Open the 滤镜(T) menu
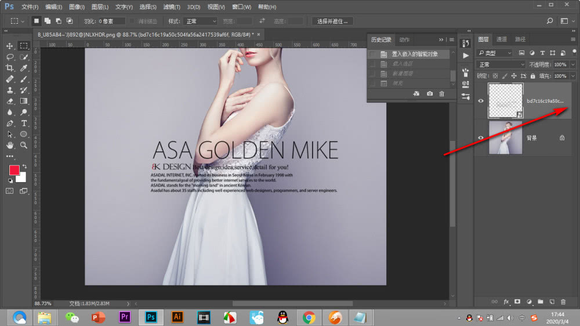The height and width of the screenshot is (326, 580). (172, 7)
